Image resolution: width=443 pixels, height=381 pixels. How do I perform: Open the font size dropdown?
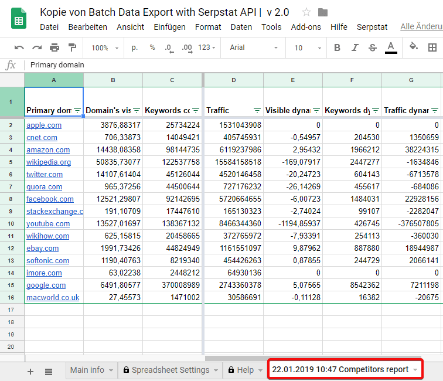click(x=308, y=47)
